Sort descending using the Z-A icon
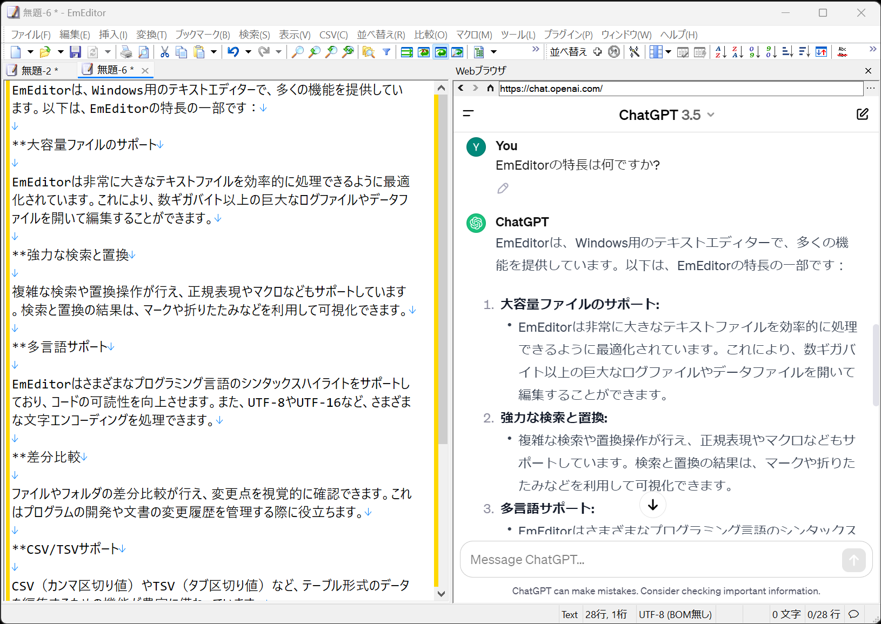 click(x=737, y=52)
